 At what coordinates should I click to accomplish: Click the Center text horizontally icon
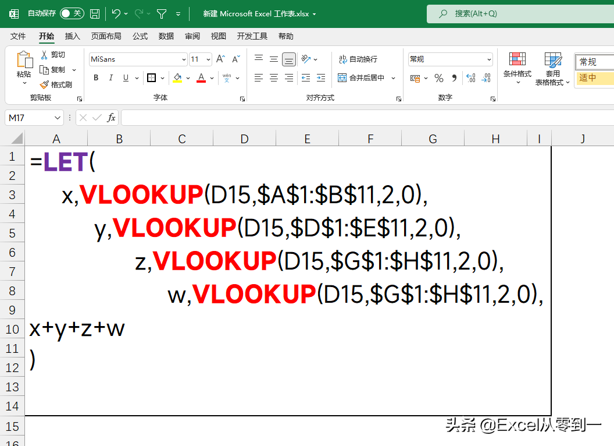(274, 77)
